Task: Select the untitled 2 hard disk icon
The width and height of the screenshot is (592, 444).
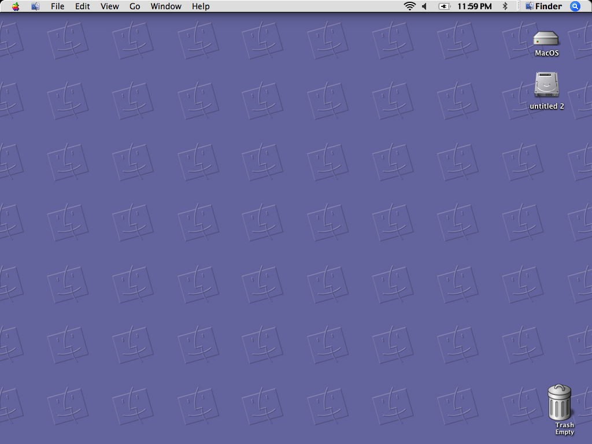Action: click(x=546, y=84)
